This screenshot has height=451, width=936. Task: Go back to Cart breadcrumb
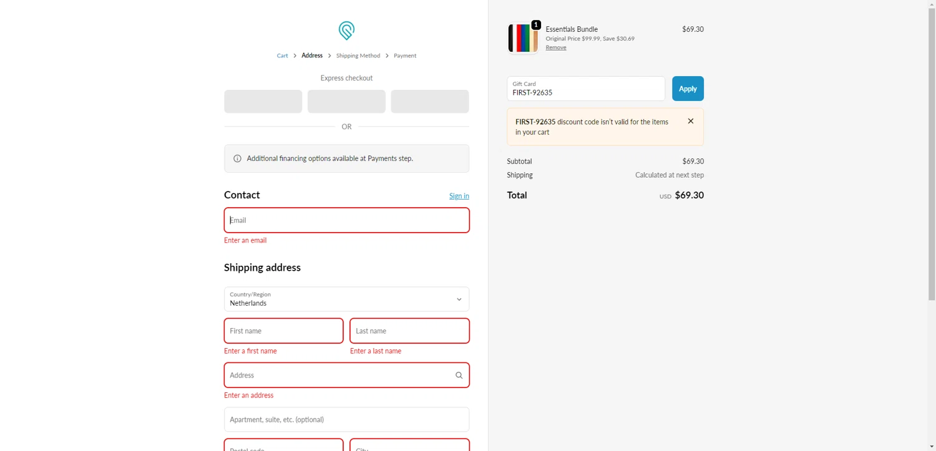click(x=283, y=56)
